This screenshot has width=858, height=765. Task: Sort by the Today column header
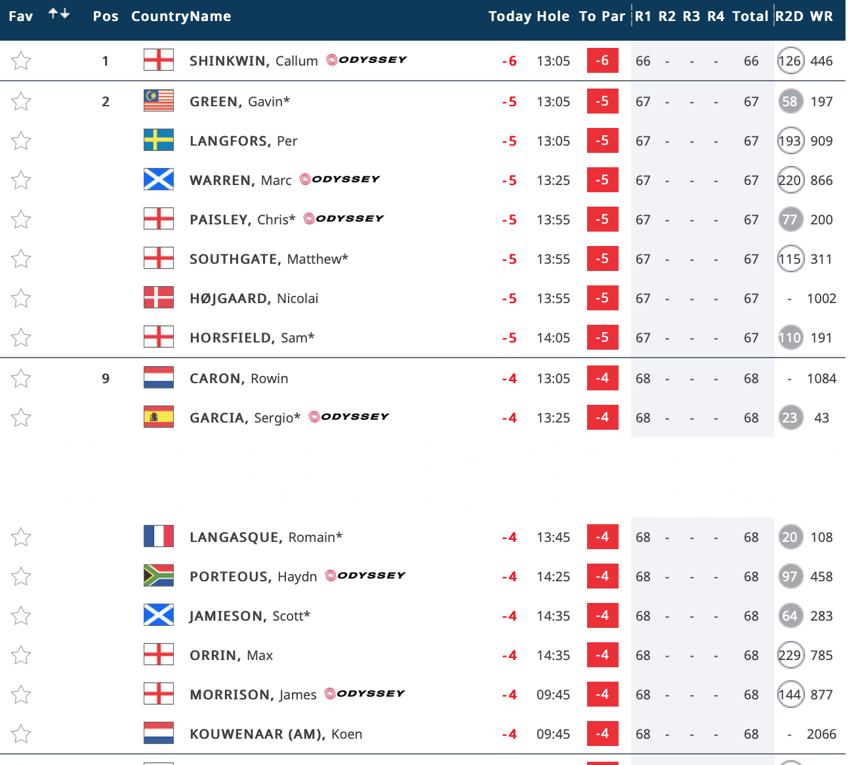coord(510,16)
